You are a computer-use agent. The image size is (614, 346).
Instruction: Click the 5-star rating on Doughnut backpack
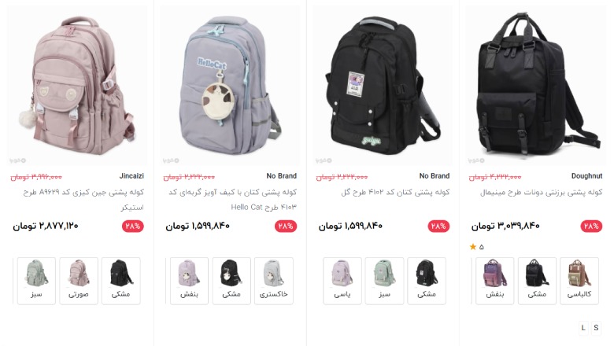pyautogui.click(x=476, y=247)
